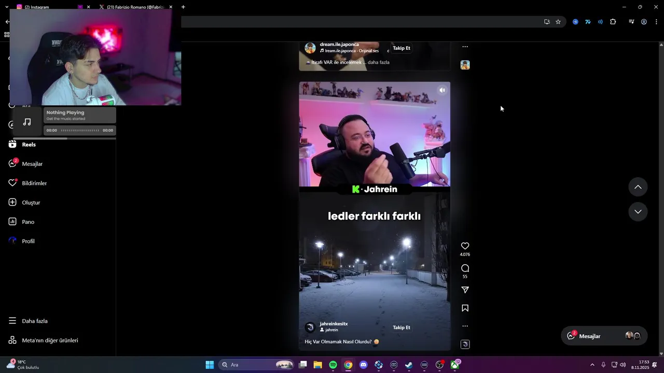The image size is (664, 373).
Task: Go to previous reel with up arrow
Action: (638, 187)
